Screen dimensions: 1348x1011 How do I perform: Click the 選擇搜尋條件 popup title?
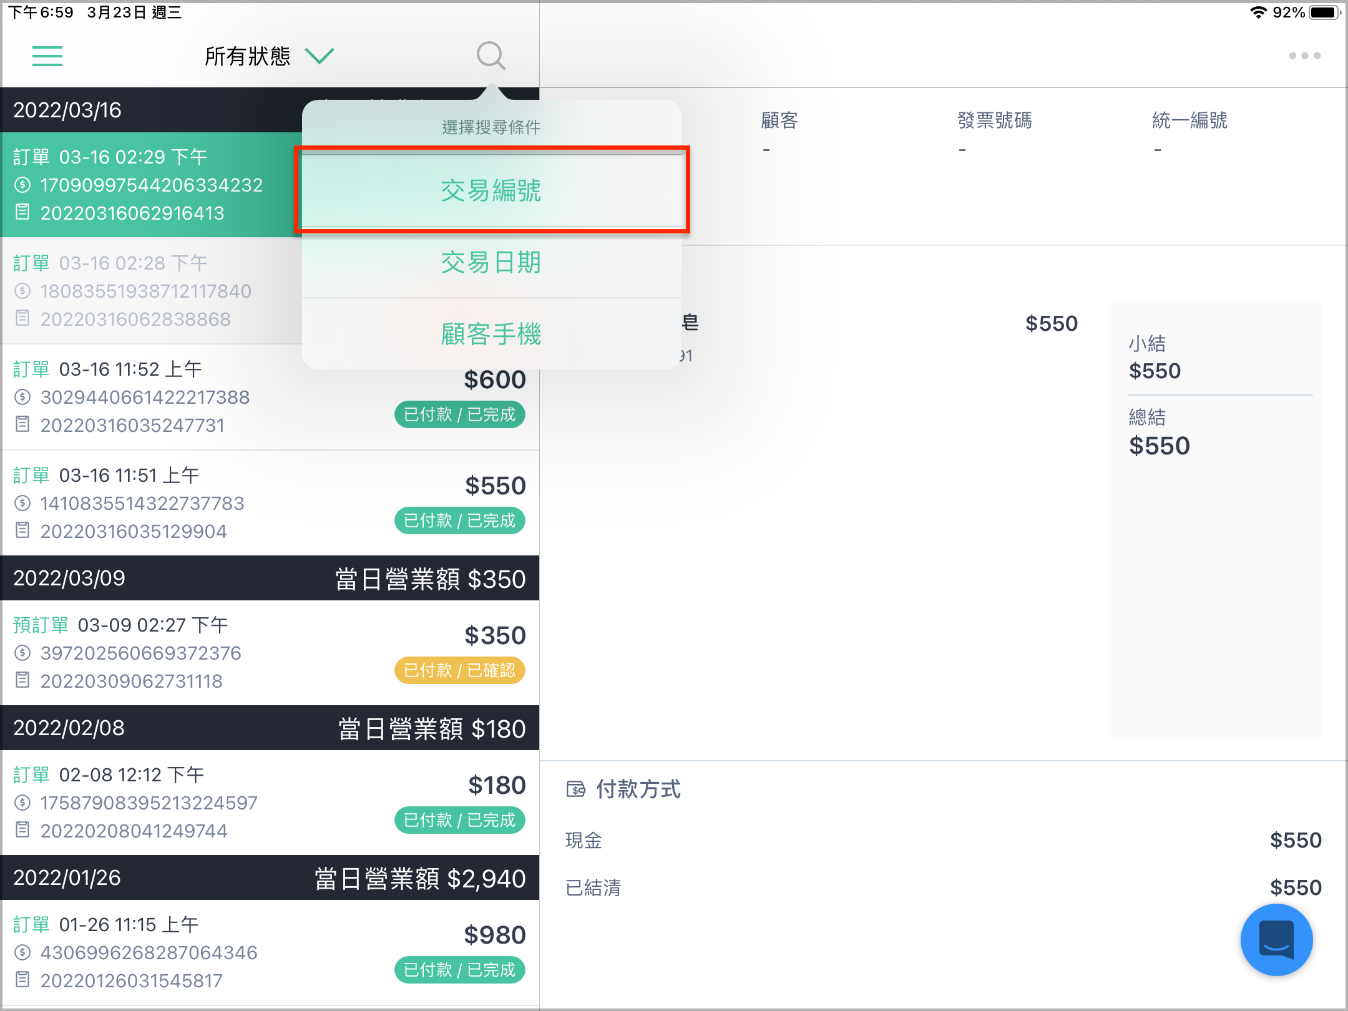pyautogui.click(x=492, y=127)
